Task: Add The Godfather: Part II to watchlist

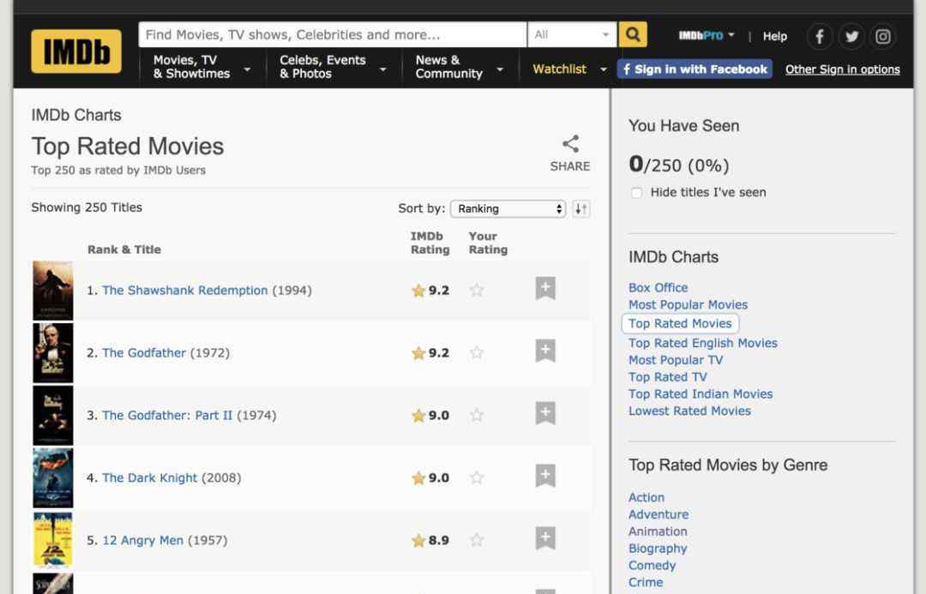Action: pos(545,413)
